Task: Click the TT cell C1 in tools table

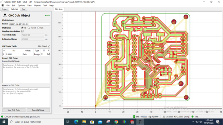Action: 44,54
